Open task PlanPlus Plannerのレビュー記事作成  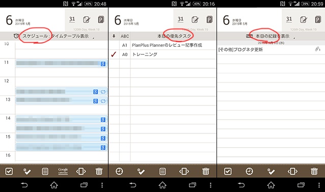pyautogui.click(x=167, y=45)
